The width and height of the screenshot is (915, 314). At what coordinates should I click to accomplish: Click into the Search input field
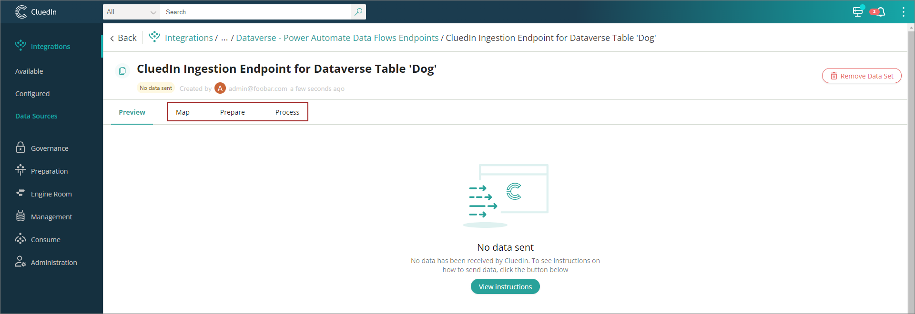tap(256, 12)
